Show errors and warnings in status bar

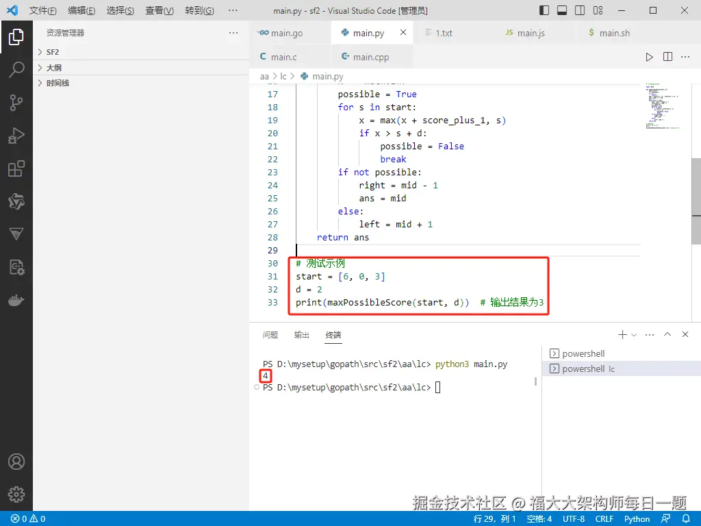(28, 519)
